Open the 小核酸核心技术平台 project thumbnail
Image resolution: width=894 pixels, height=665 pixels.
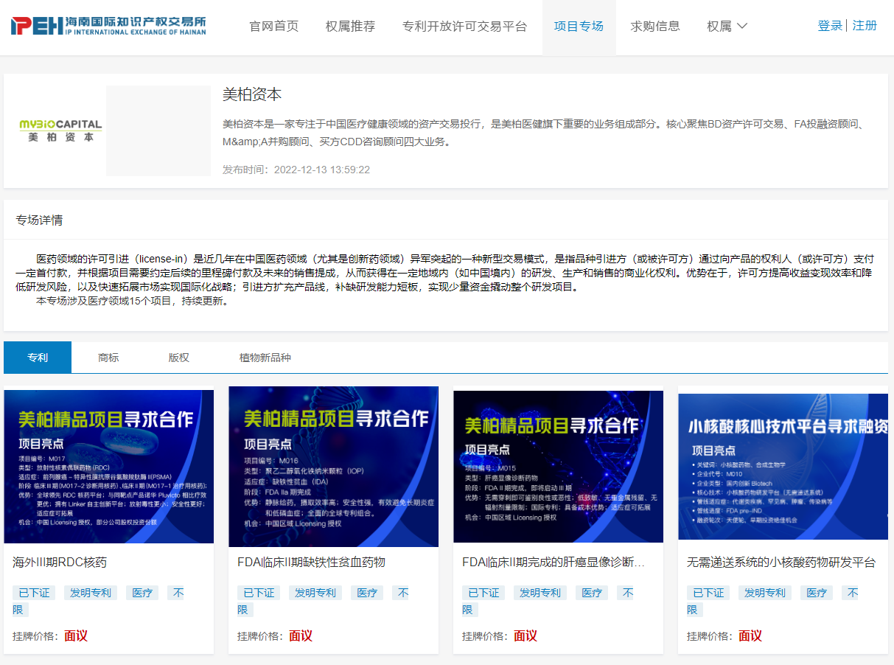[x=783, y=467]
